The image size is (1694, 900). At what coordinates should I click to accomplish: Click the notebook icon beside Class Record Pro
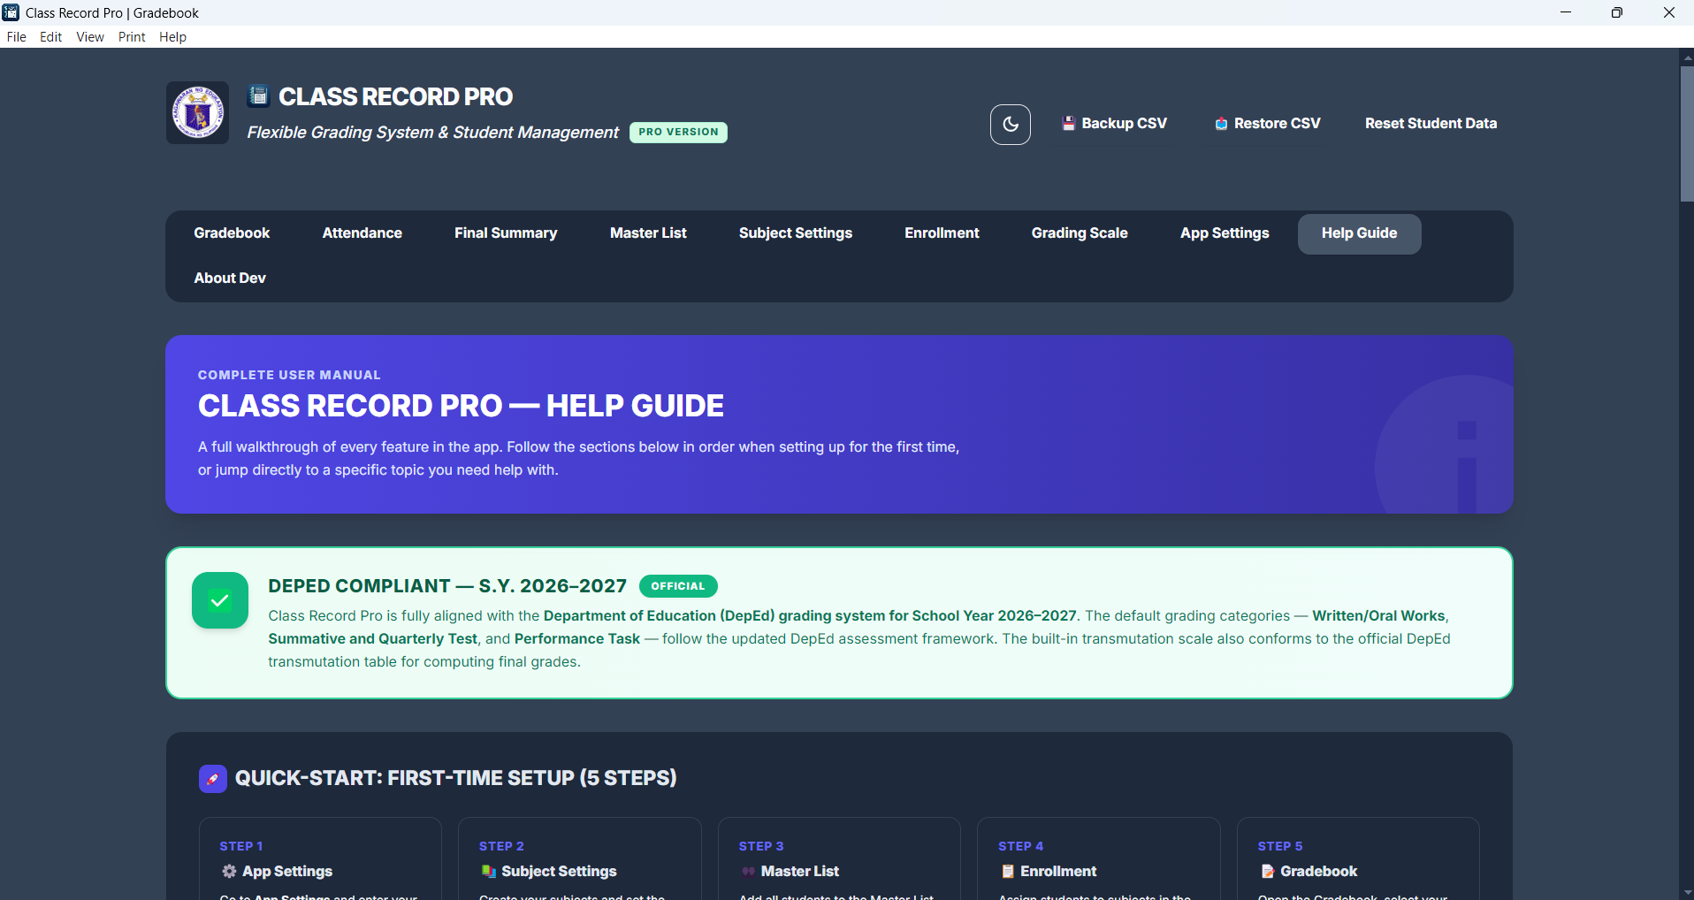coord(258,95)
